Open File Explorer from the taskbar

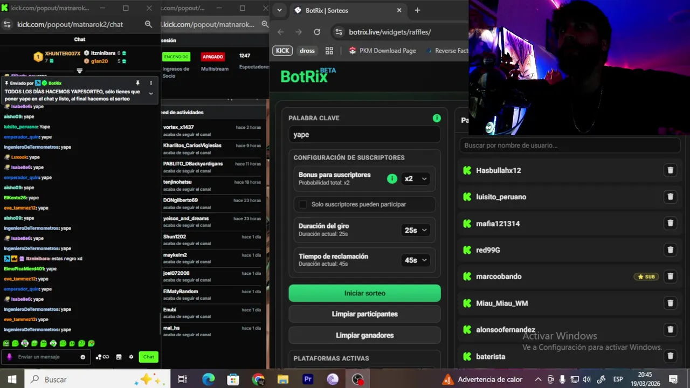click(x=283, y=379)
